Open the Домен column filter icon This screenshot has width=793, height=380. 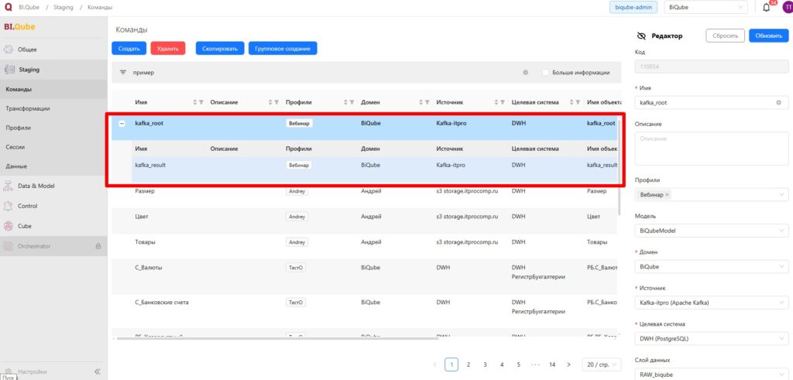click(x=427, y=103)
